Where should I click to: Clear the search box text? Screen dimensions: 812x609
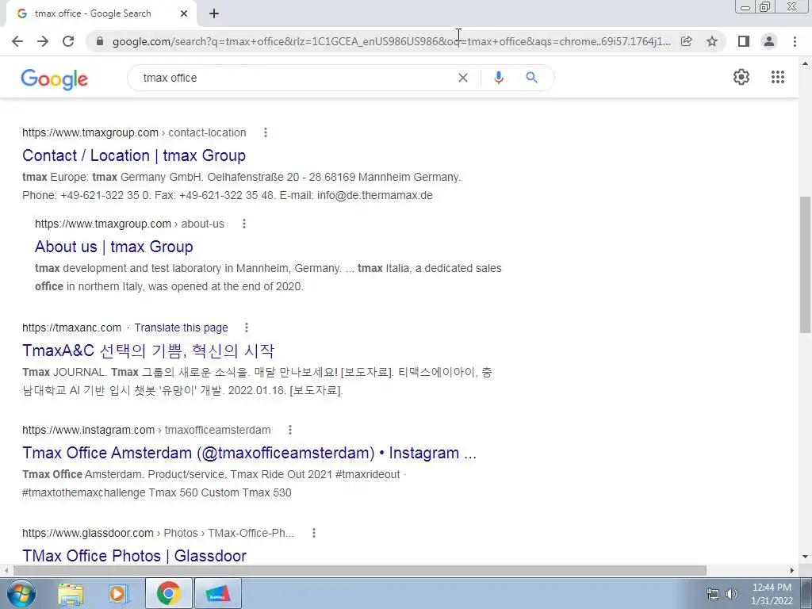463,78
